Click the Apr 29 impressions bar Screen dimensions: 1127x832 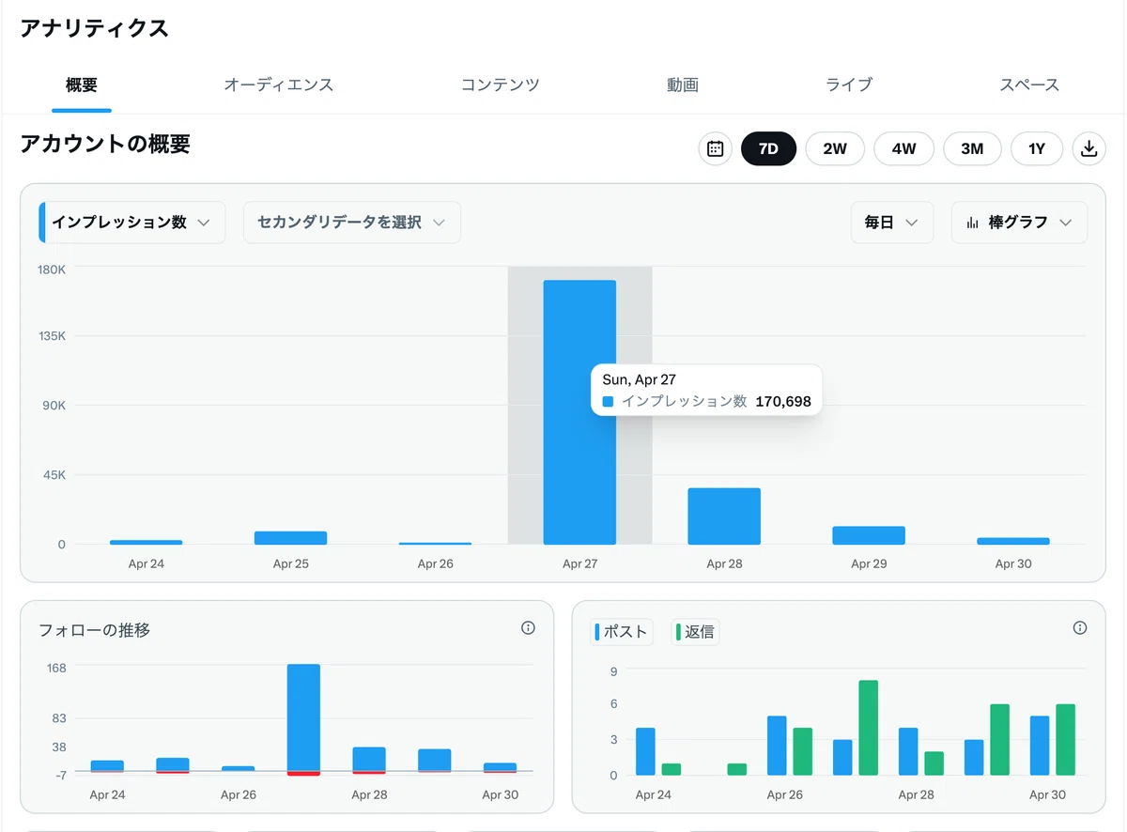(869, 535)
